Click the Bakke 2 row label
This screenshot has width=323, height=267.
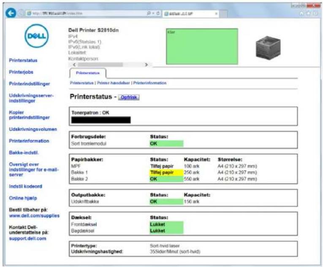pos(79,179)
